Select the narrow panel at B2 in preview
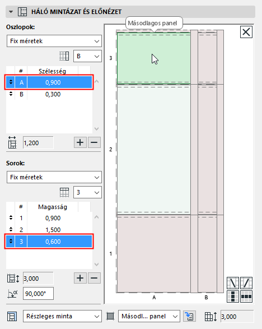262x329 pixels. tap(207, 150)
